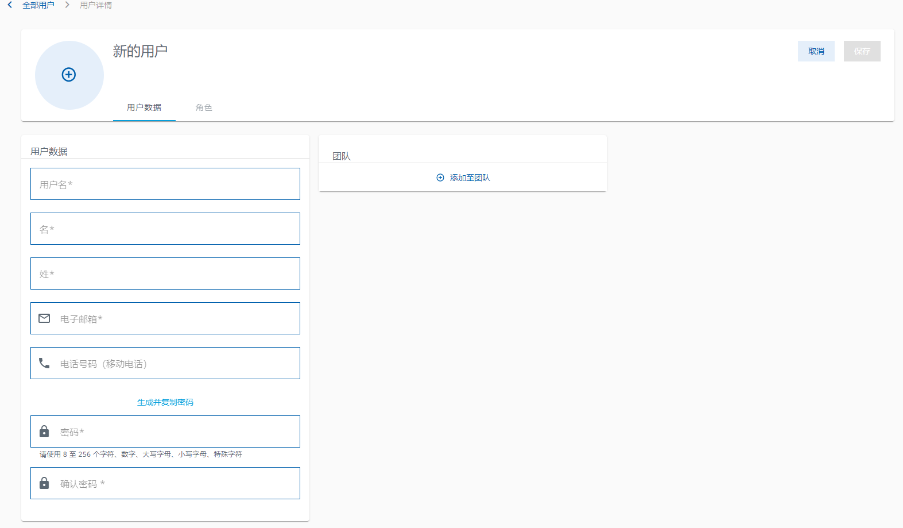The image size is (903, 528).
Task: Focus the 名 input field
Action: [x=165, y=229]
